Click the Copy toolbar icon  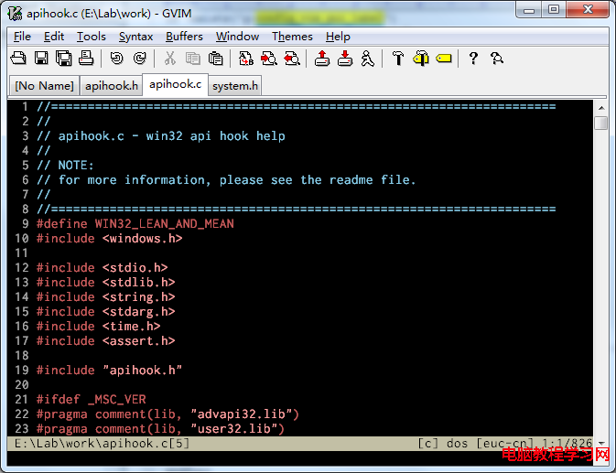(x=192, y=59)
